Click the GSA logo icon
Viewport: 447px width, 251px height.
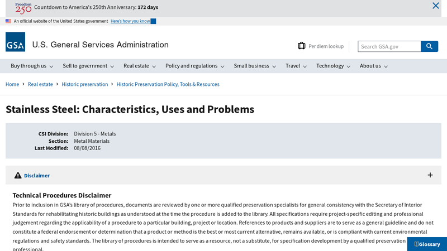(15, 42)
